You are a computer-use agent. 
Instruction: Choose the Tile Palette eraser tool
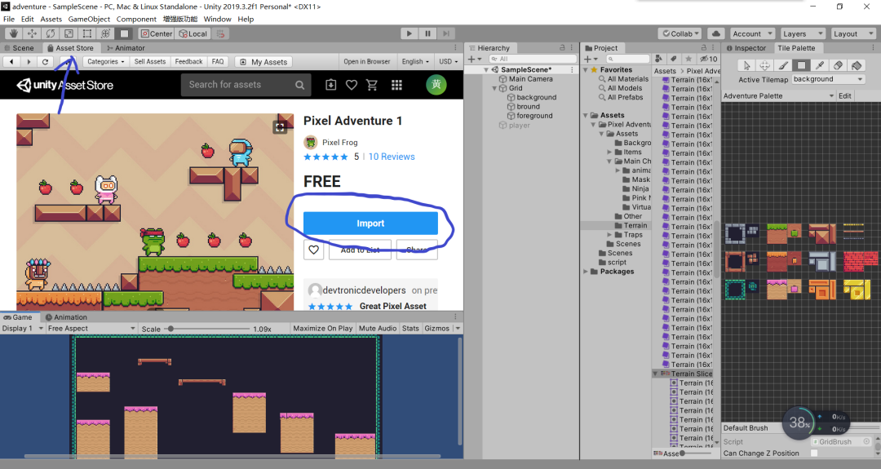(838, 66)
